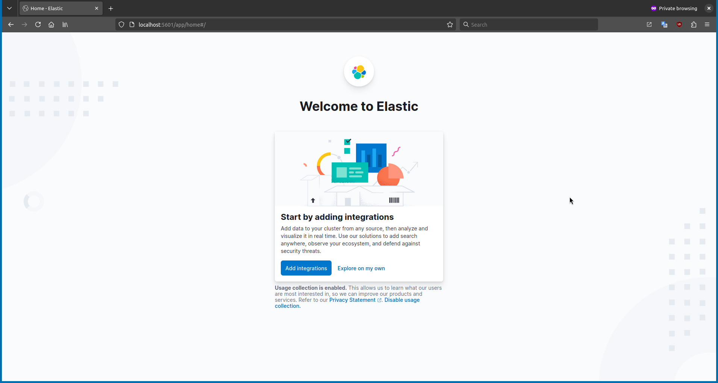
Task: Click the Welcome to Elastic heading
Action: point(359,106)
